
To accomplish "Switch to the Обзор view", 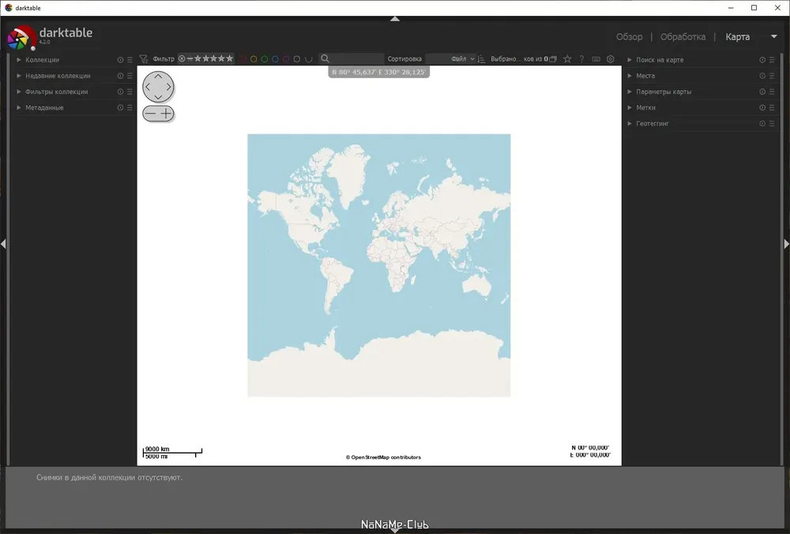I will click(630, 37).
